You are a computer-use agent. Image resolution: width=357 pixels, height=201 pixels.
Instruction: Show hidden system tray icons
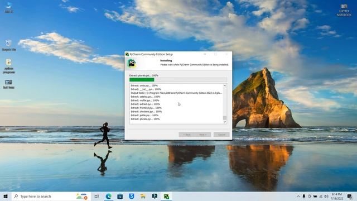pyautogui.click(x=298, y=196)
